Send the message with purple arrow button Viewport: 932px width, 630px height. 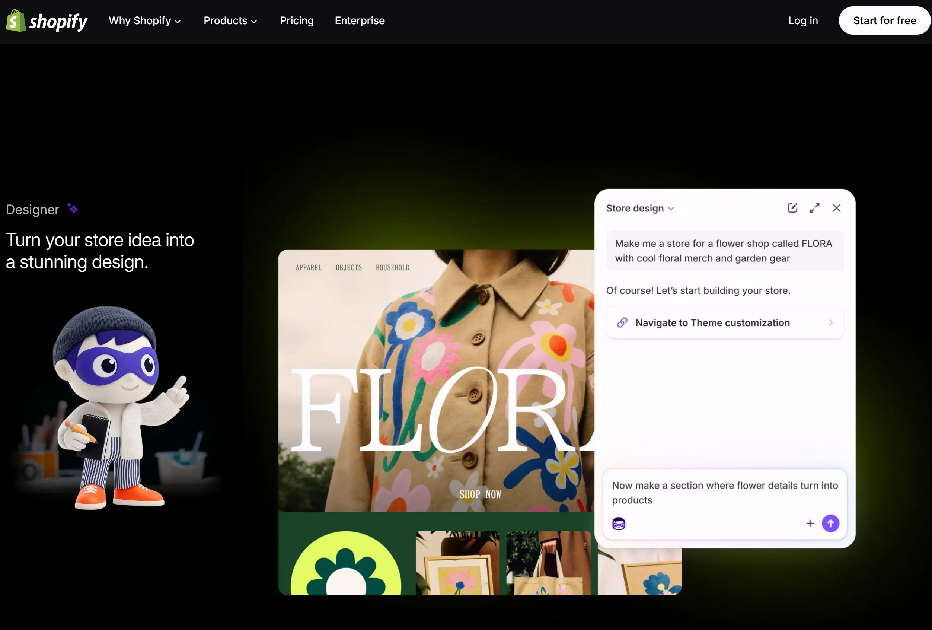click(x=830, y=523)
